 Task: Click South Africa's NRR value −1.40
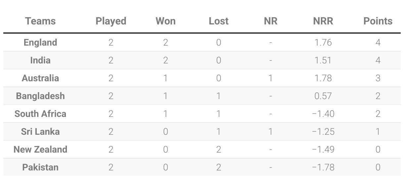[323, 114]
